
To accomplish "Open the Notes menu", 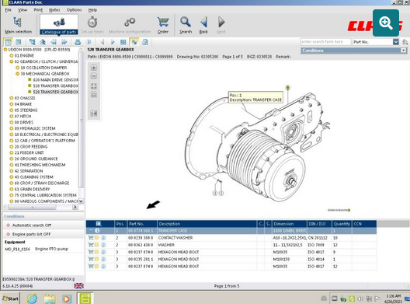I will 54,10.
